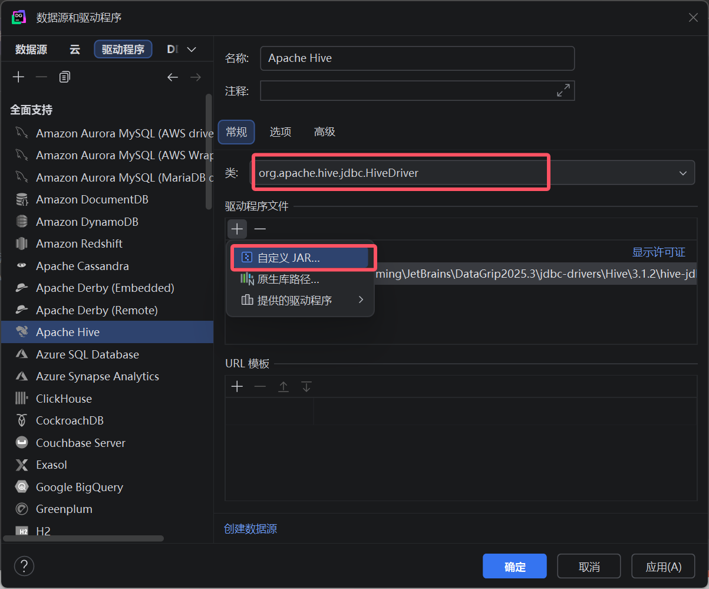Click the 确定 button
This screenshot has width=709, height=589.
(x=515, y=566)
